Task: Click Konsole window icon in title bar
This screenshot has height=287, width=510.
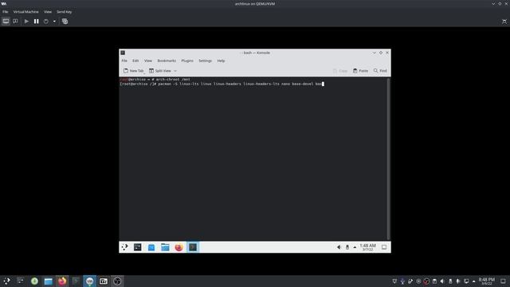Action: pos(123,53)
